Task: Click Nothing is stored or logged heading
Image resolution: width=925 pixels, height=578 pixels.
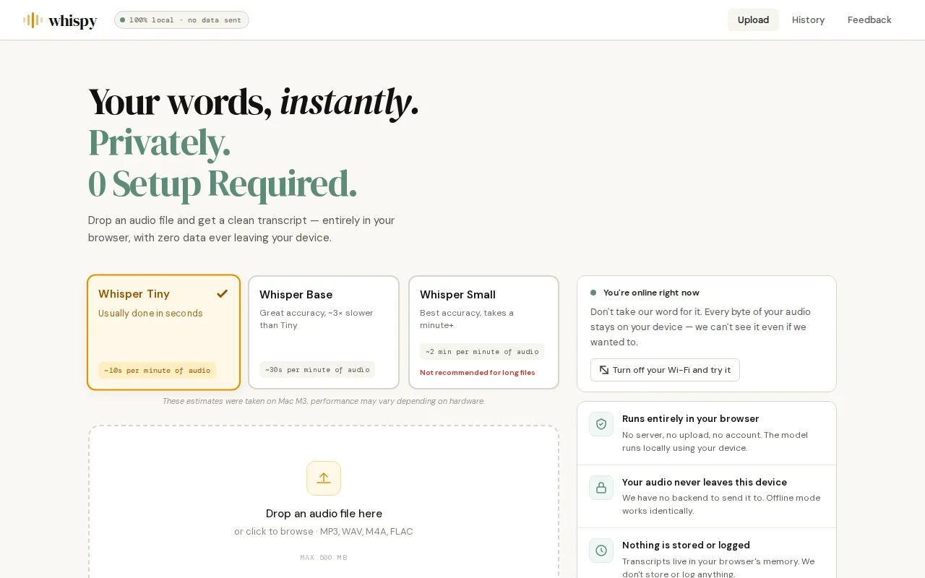Action: 686,545
